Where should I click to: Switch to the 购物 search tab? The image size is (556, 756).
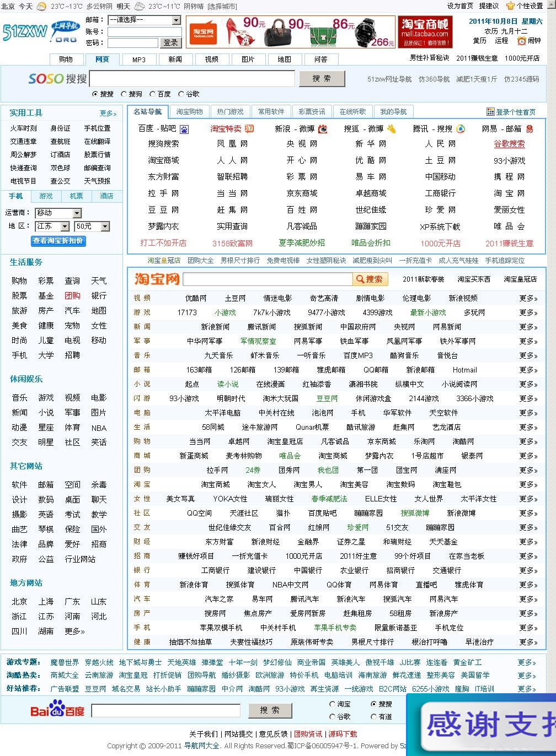pyautogui.click(x=66, y=60)
